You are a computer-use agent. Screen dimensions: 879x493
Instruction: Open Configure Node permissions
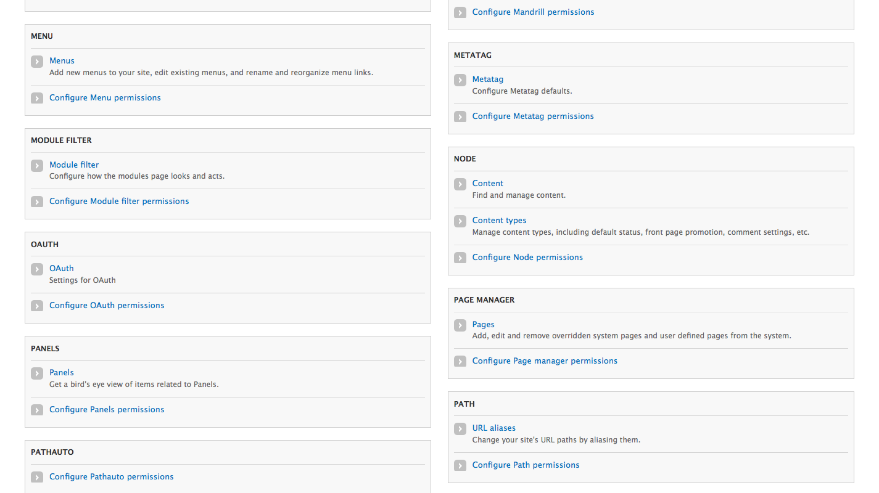click(x=527, y=257)
